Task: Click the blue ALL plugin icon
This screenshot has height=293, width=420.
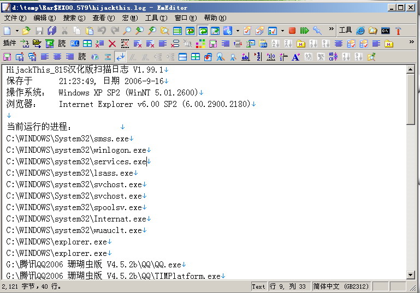Action: [75, 44]
